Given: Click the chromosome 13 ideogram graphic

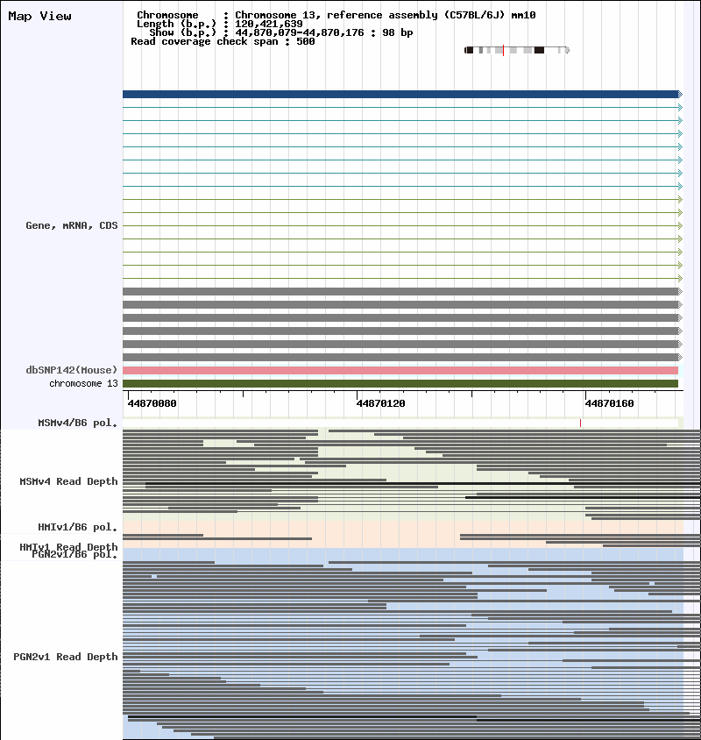Looking at the screenshot, I should click(517, 50).
